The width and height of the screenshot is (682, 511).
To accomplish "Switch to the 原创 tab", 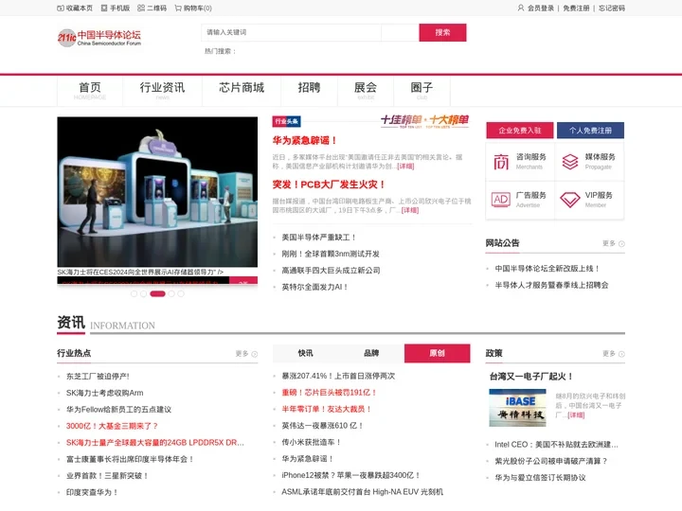I will pos(437,353).
